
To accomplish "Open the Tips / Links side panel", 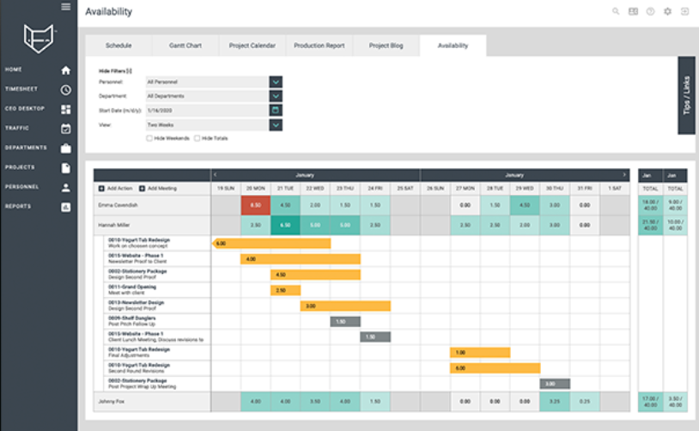I will pyautogui.click(x=686, y=95).
